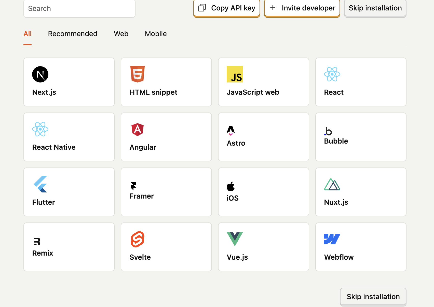Image resolution: width=434 pixels, height=307 pixels.
Task: Click the Search input field
Action: 79,8
